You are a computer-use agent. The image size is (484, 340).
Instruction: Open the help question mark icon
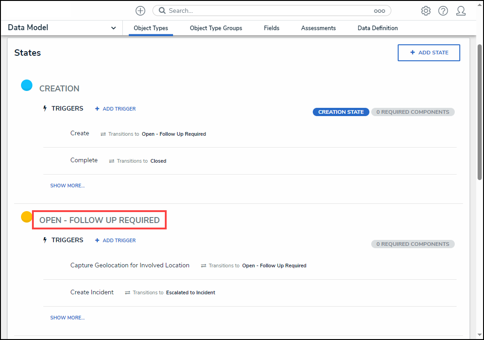443,11
